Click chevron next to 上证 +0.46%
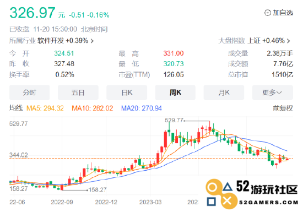This screenshot has height=212, width=303. pyautogui.click(x=288, y=41)
